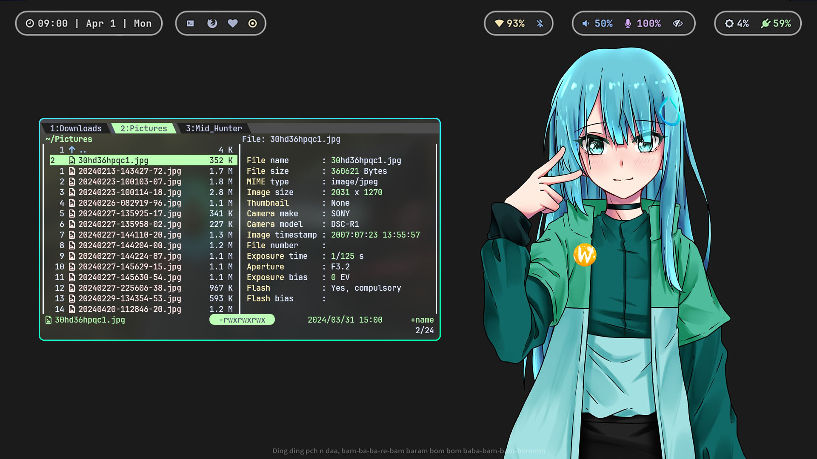Click the crossed-eye idle inhibitor icon
This screenshot has height=459, width=817.
point(677,23)
